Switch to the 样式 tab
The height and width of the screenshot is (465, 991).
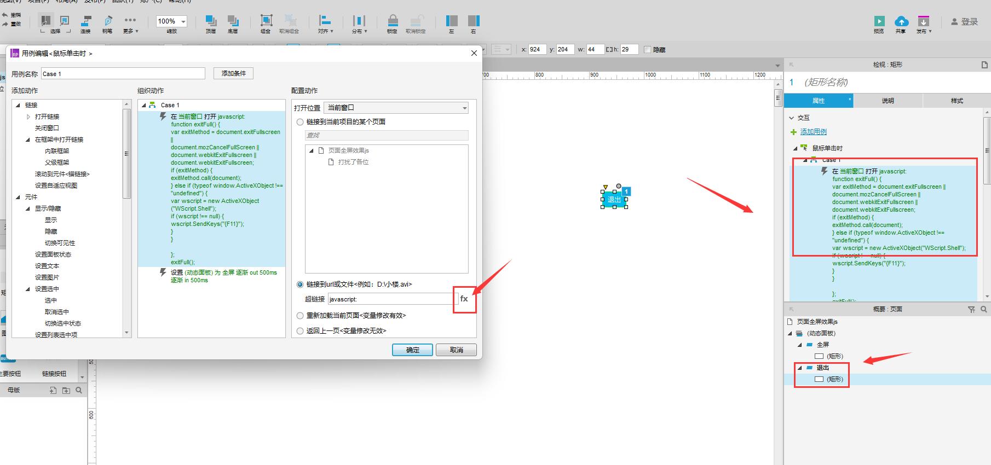pyautogui.click(x=957, y=101)
